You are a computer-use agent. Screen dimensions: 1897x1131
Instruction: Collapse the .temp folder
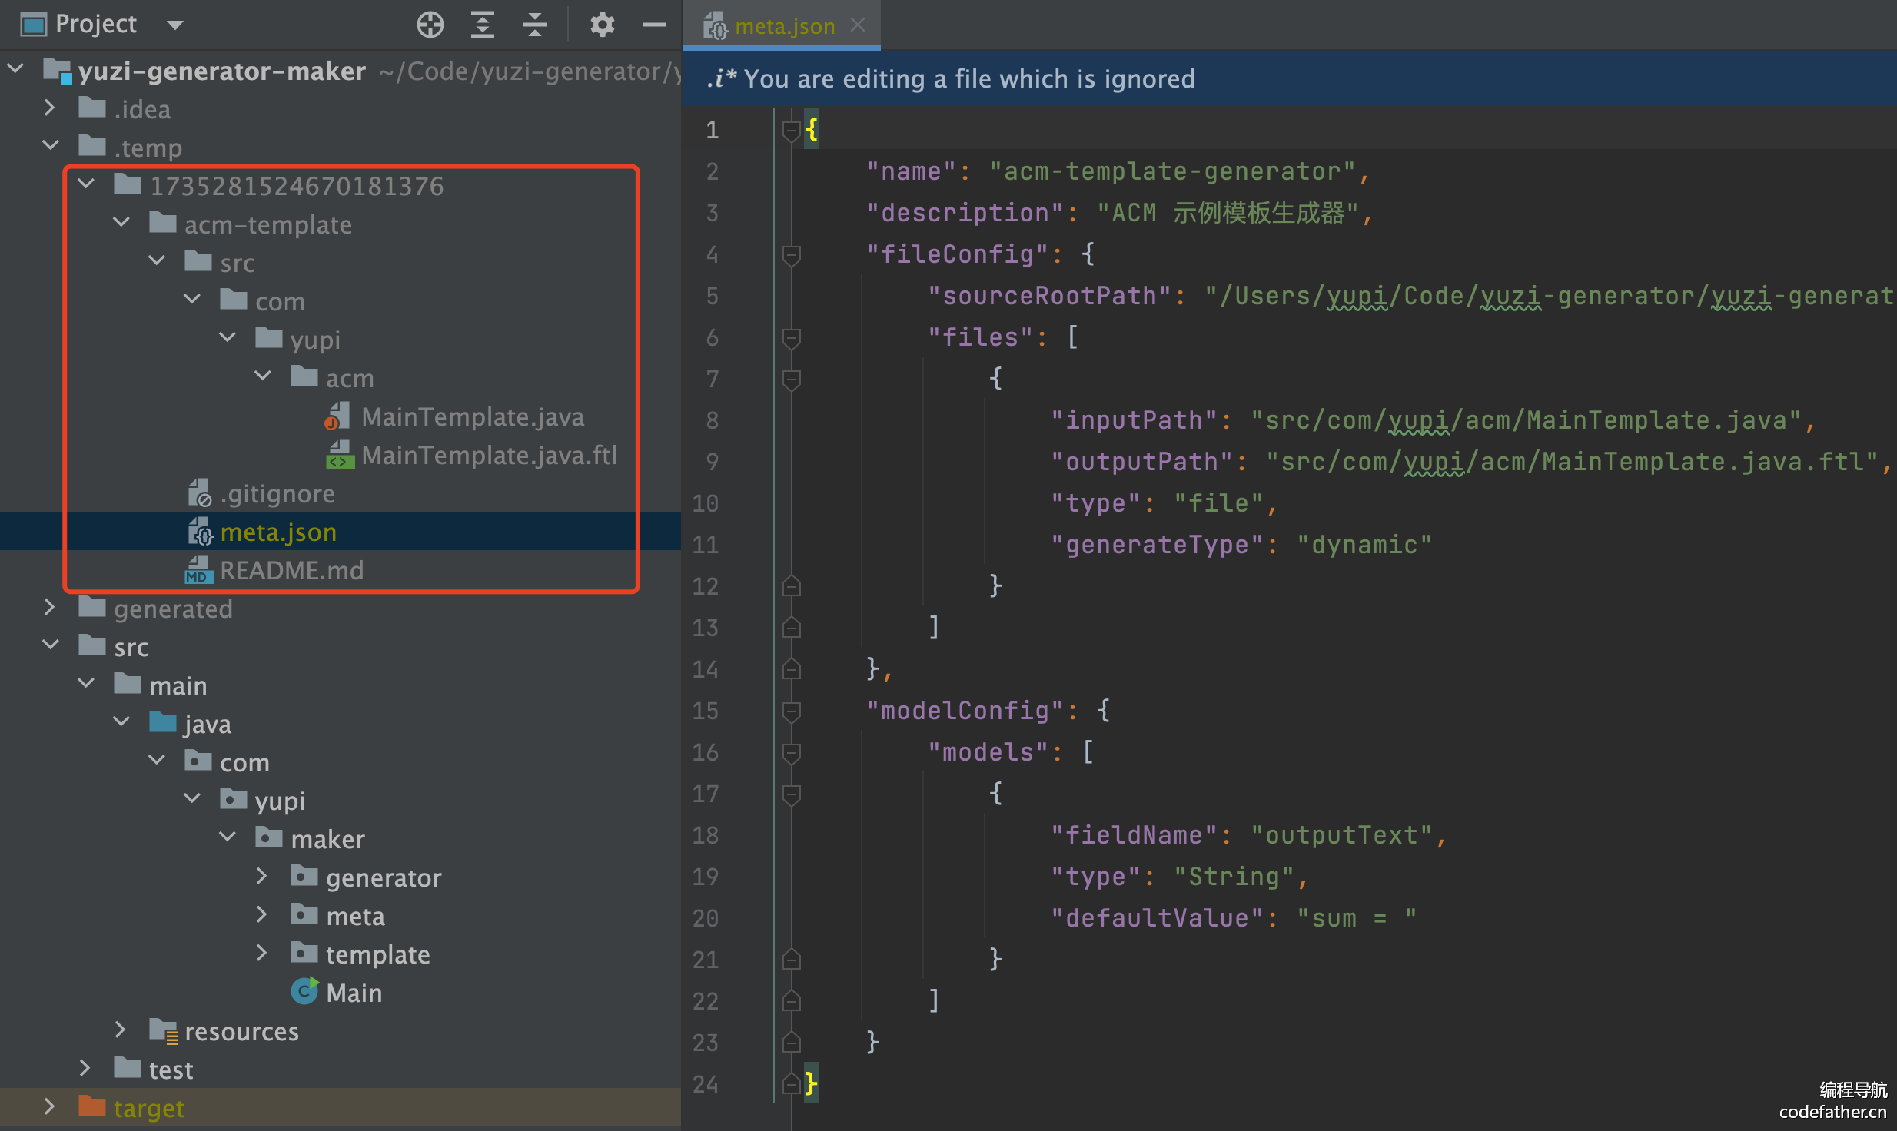click(x=50, y=146)
